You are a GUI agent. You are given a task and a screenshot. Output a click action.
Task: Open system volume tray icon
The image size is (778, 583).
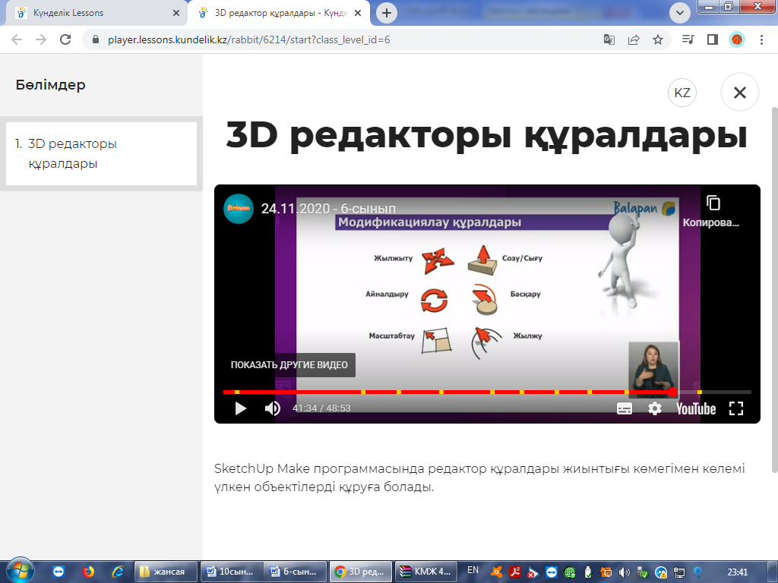point(625,572)
